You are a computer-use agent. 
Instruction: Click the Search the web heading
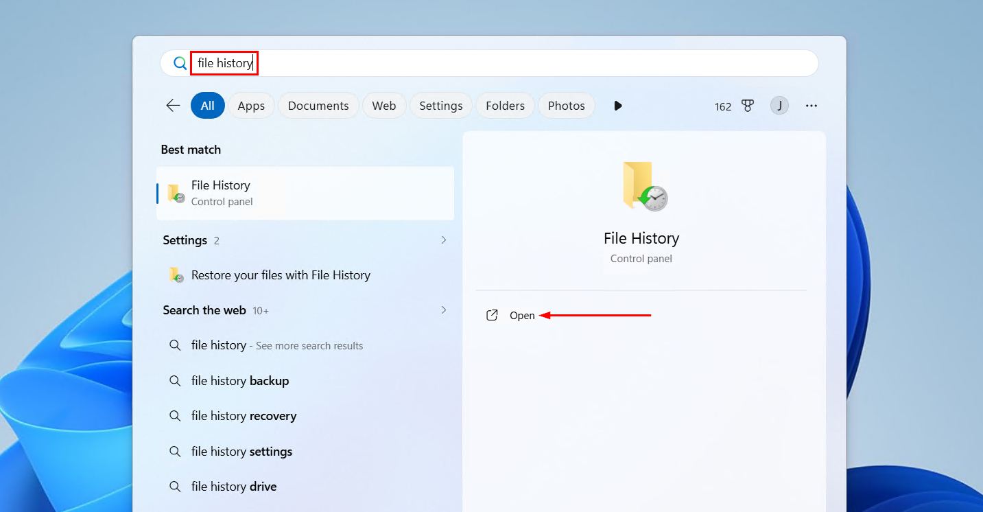tap(204, 310)
